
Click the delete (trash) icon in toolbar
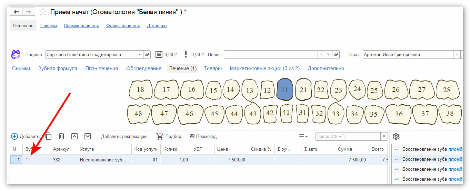pyautogui.click(x=61, y=136)
